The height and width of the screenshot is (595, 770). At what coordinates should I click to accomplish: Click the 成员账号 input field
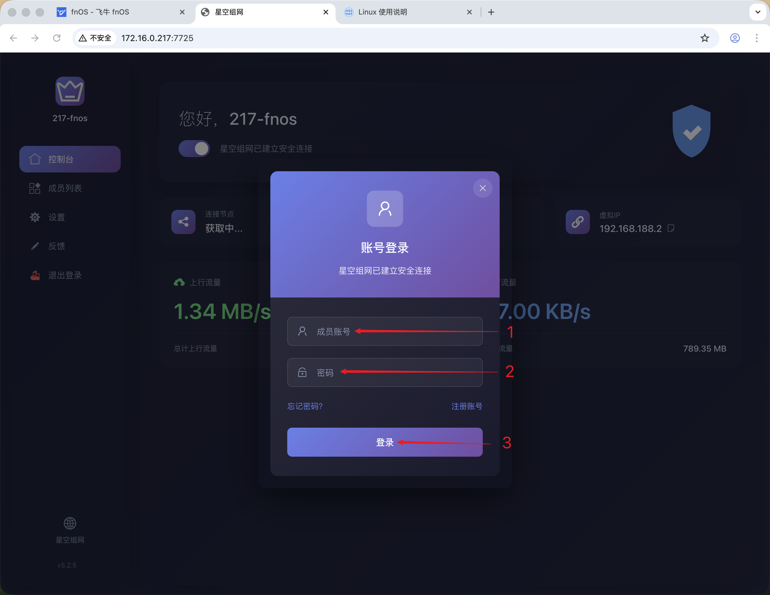(384, 331)
